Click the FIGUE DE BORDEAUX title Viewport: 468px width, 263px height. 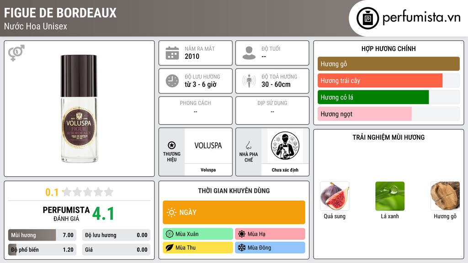[60, 13]
